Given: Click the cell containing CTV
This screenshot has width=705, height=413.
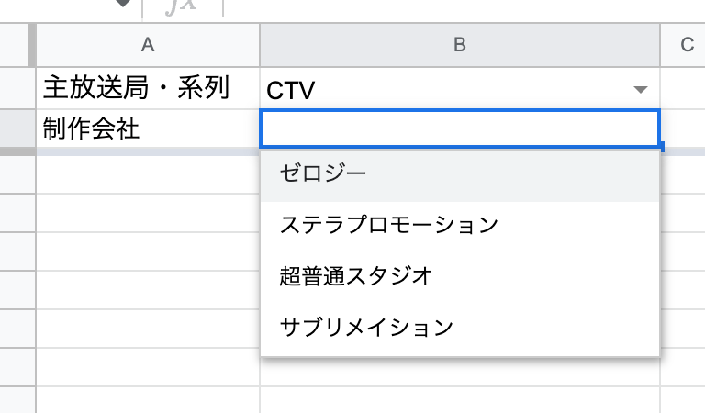Looking at the screenshot, I should pos(441,90).
